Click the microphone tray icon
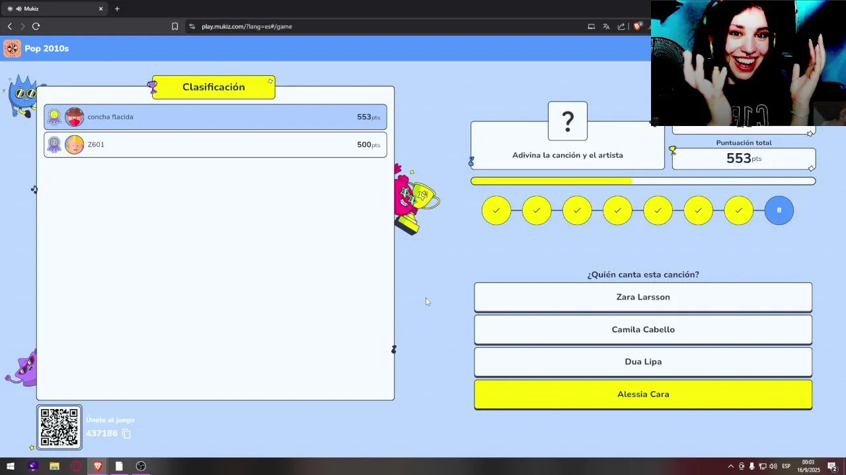 pos(751,466)
